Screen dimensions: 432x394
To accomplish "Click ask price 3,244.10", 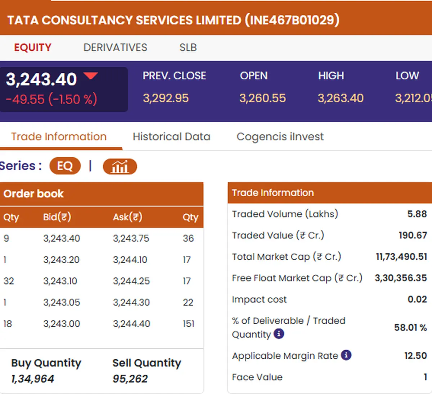I will [x=130, y=260].
